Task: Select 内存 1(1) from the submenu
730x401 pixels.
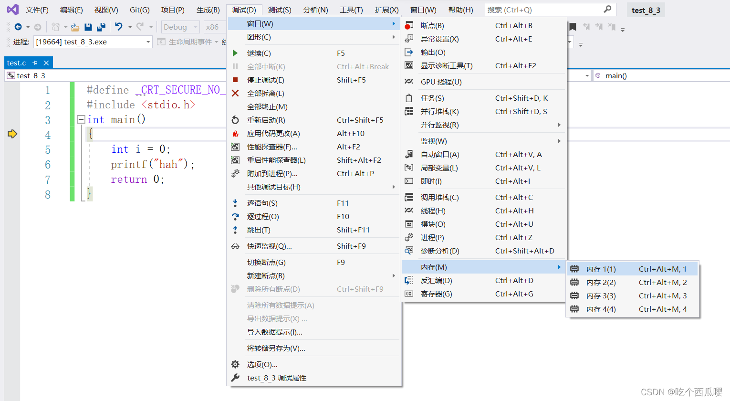Action: pyautogui.click(x=601, y=269)
